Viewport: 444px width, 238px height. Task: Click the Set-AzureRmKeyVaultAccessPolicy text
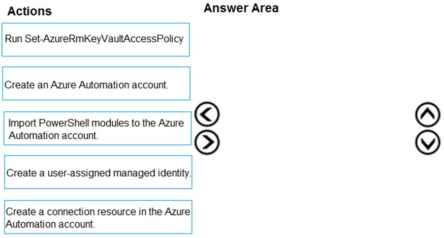tap(104, 39)
